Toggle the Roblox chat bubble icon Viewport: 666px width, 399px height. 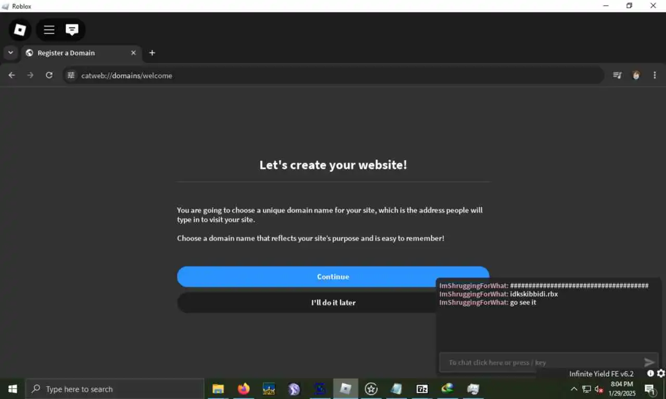pyautogui.click(x=72, y=30)
